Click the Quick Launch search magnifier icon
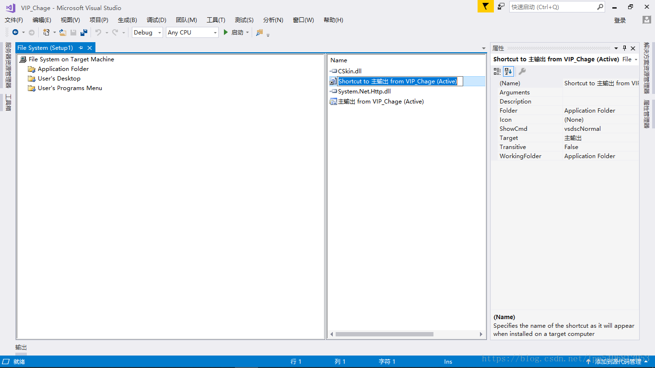This screenshot has width=655, height=368. pyautogui.click(x=600, y=7)
